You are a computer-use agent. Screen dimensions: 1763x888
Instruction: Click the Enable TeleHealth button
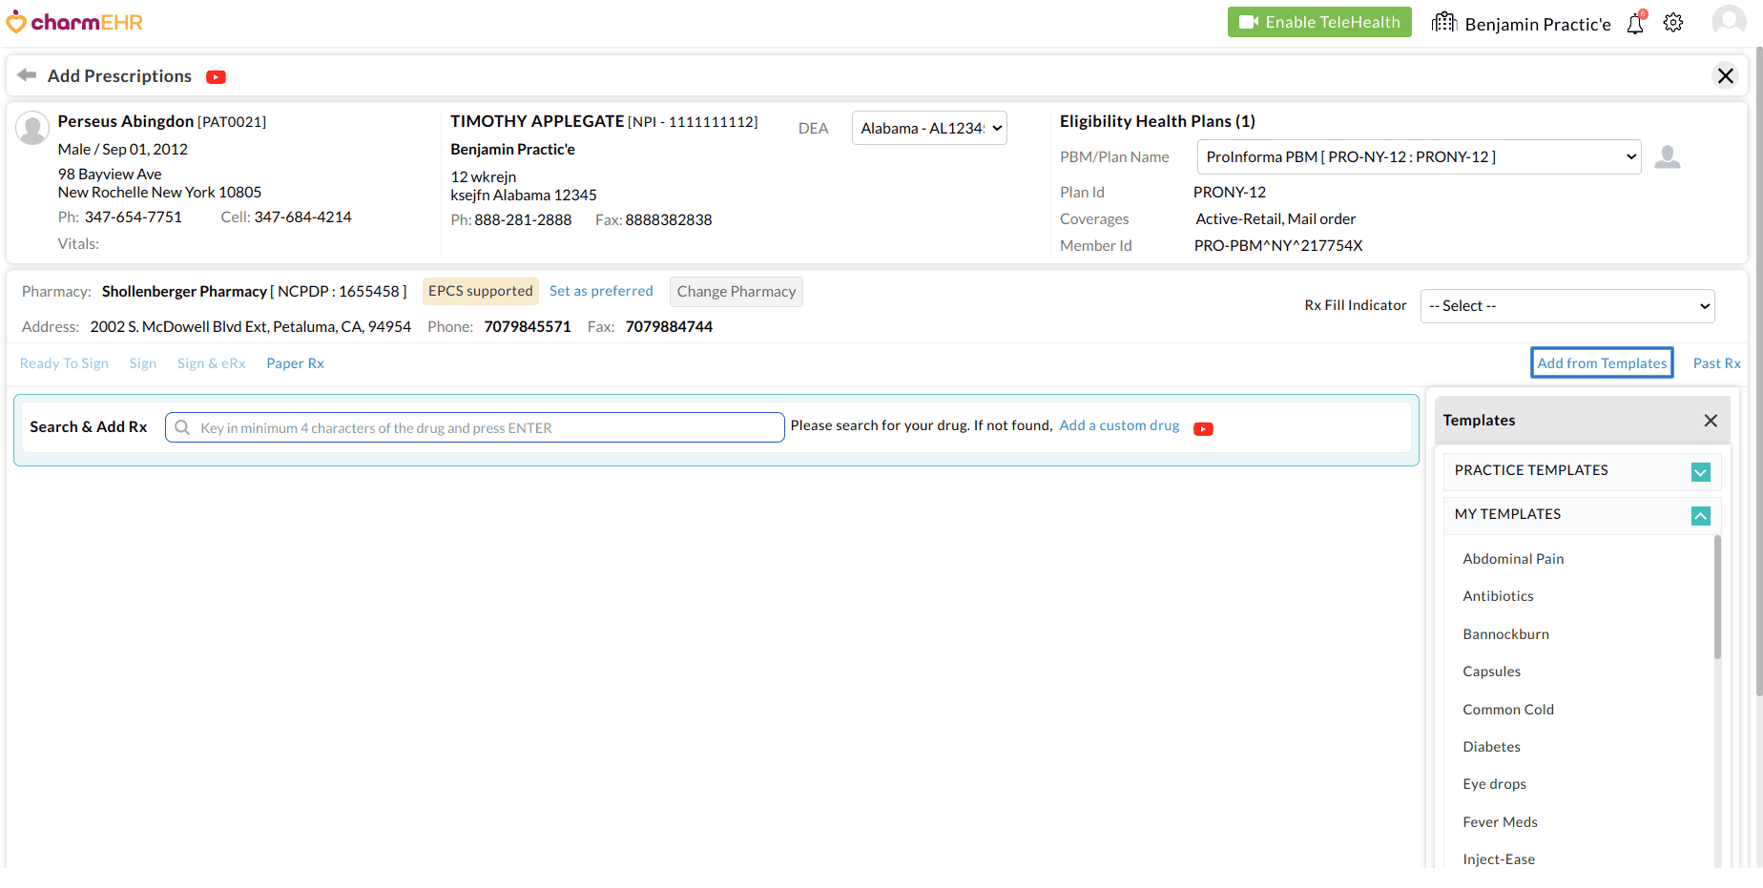click(1319, 21)
